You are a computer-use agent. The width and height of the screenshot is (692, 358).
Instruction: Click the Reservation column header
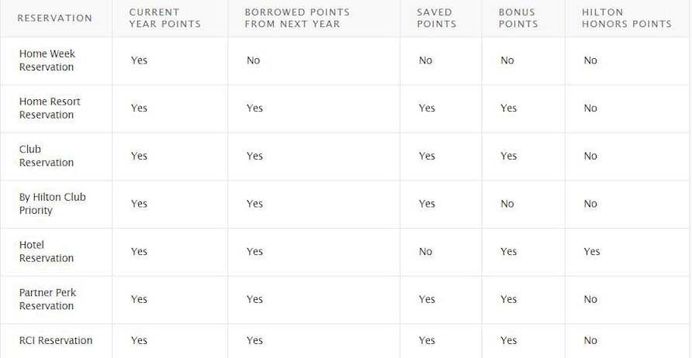(55, 18)
